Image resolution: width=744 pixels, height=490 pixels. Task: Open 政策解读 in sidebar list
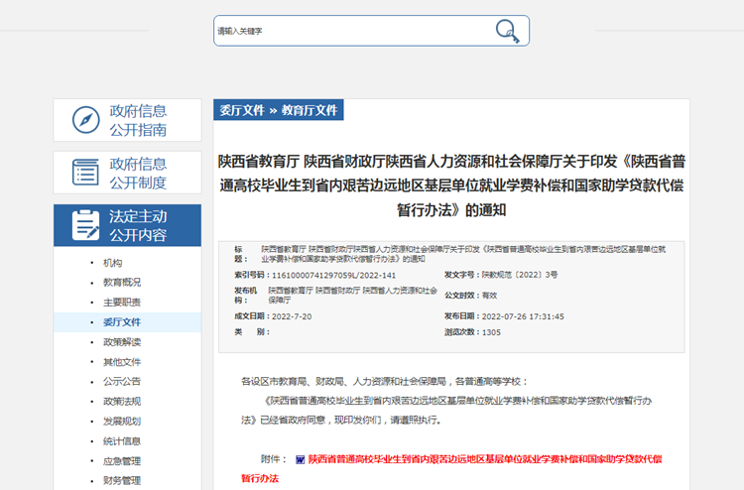122,342
